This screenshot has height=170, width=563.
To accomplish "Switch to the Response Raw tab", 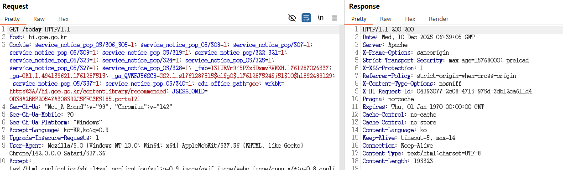I will click(x=386, y=19).
